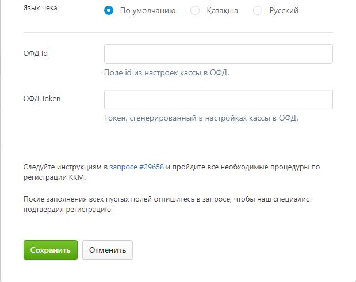This screenshot has height=282, width=356.
Task: Focus the ОФД Token input field
Action: click(219, 99)
